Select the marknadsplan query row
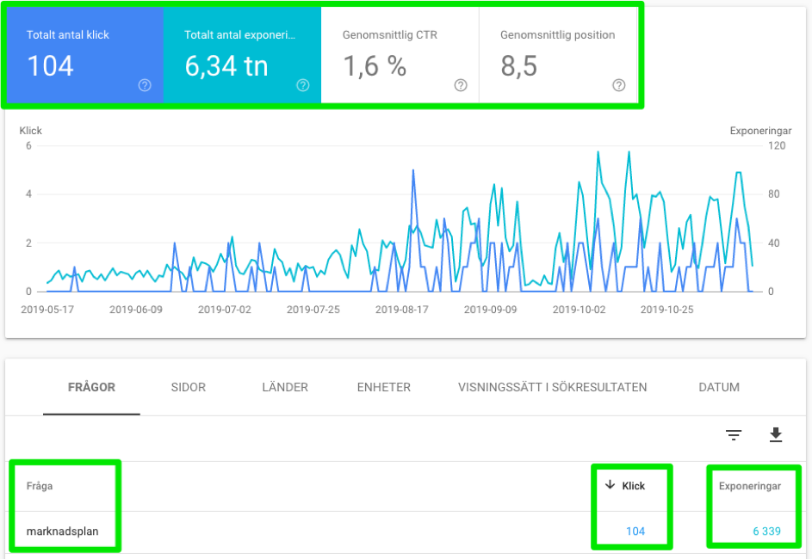This screenshot has height=559, width=812. pyautogui.click(x=65, y=531)
